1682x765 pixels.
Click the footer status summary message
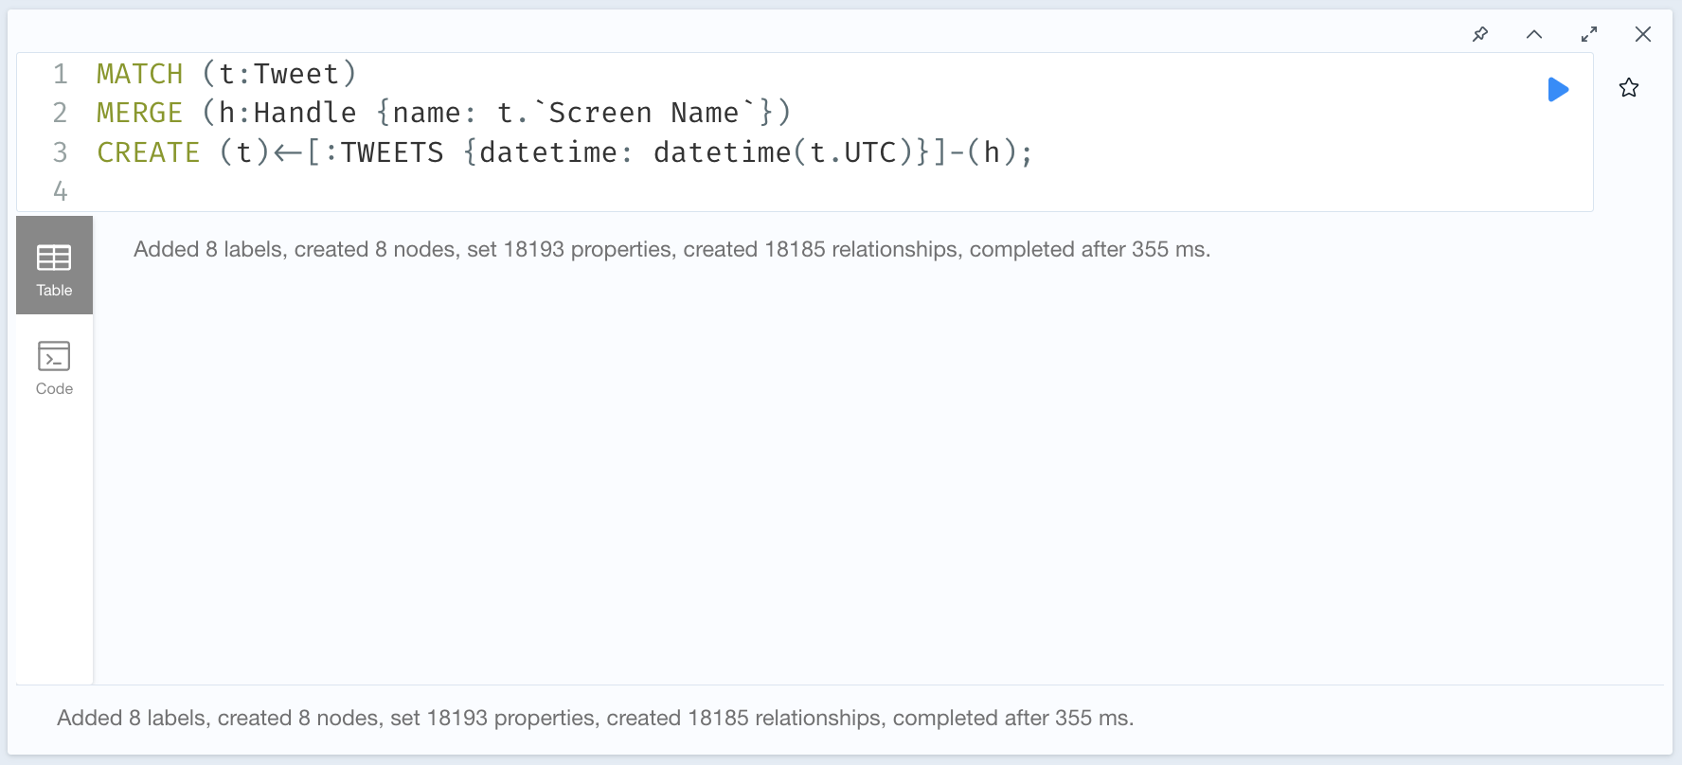595,718
